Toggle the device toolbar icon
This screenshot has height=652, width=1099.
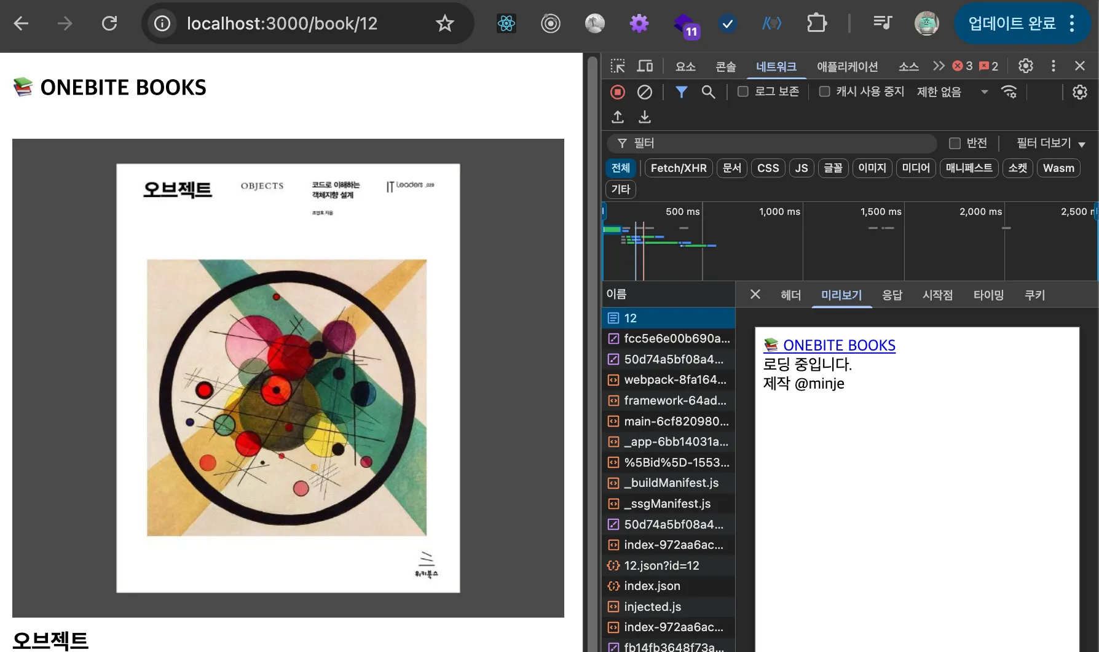[645, 66]
